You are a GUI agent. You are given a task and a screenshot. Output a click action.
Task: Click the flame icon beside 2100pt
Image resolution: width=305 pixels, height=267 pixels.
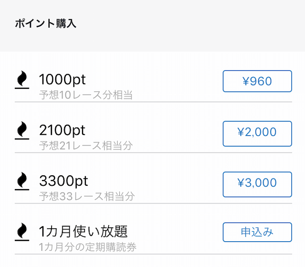(x=22, y=130)
